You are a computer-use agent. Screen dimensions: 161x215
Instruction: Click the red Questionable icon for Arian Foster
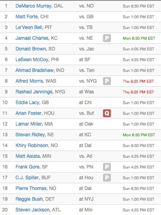(x=107, y=113)
